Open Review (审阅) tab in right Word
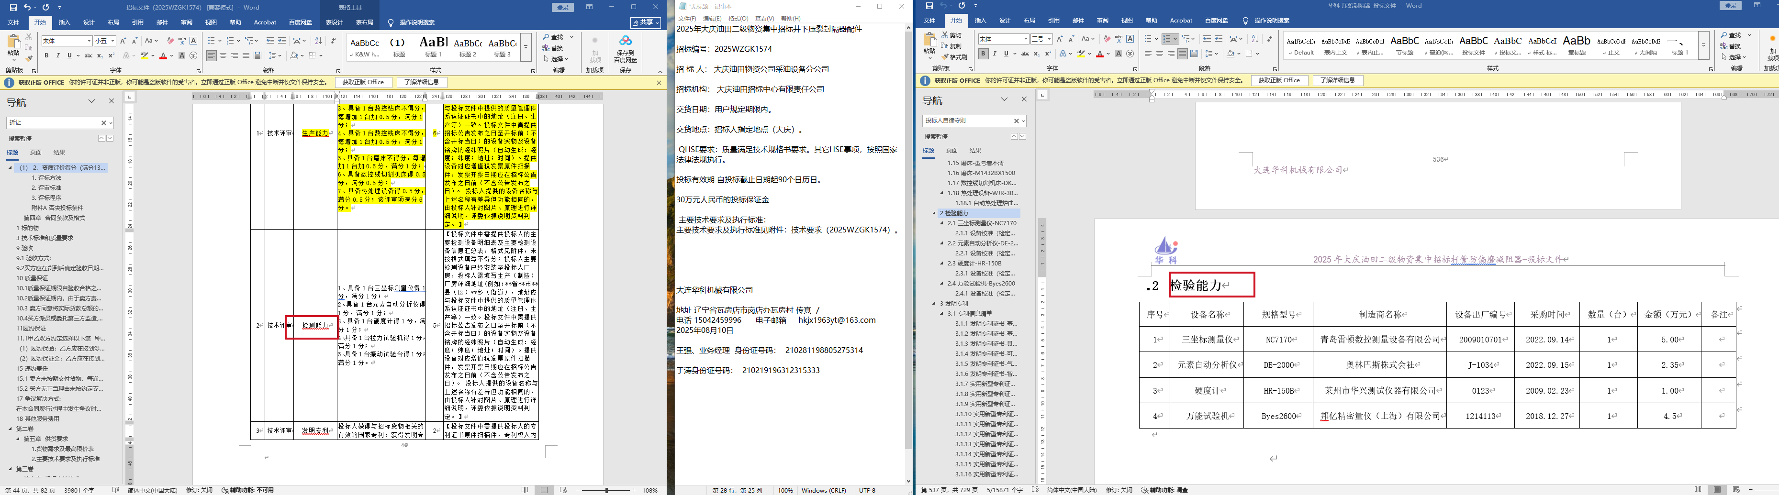1779x495 pixels. pyautogui.click(x=1103, y=21)
